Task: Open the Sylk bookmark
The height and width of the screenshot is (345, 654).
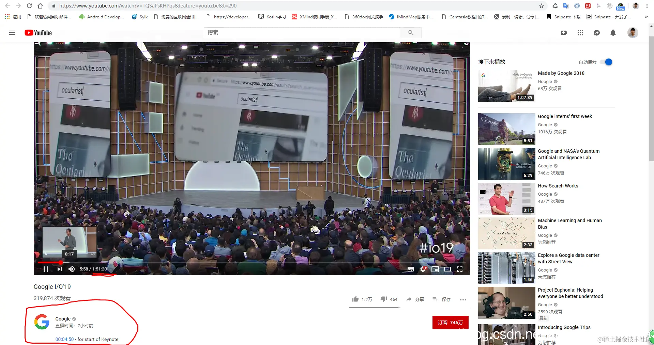Action: (140, 17)
